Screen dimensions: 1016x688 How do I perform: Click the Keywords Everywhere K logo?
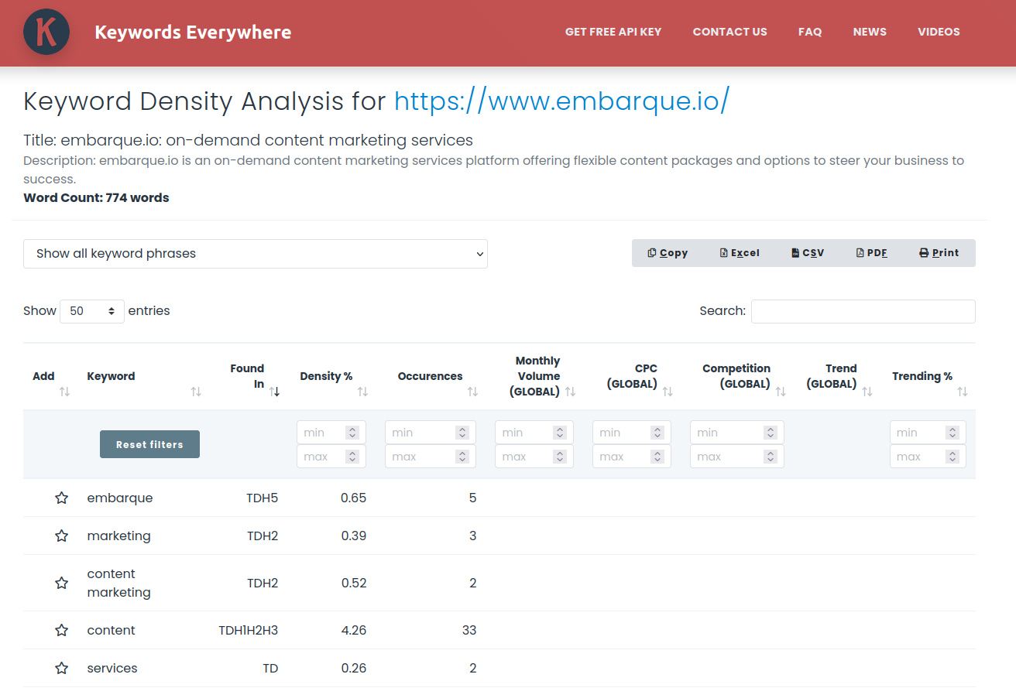[46, 32]
